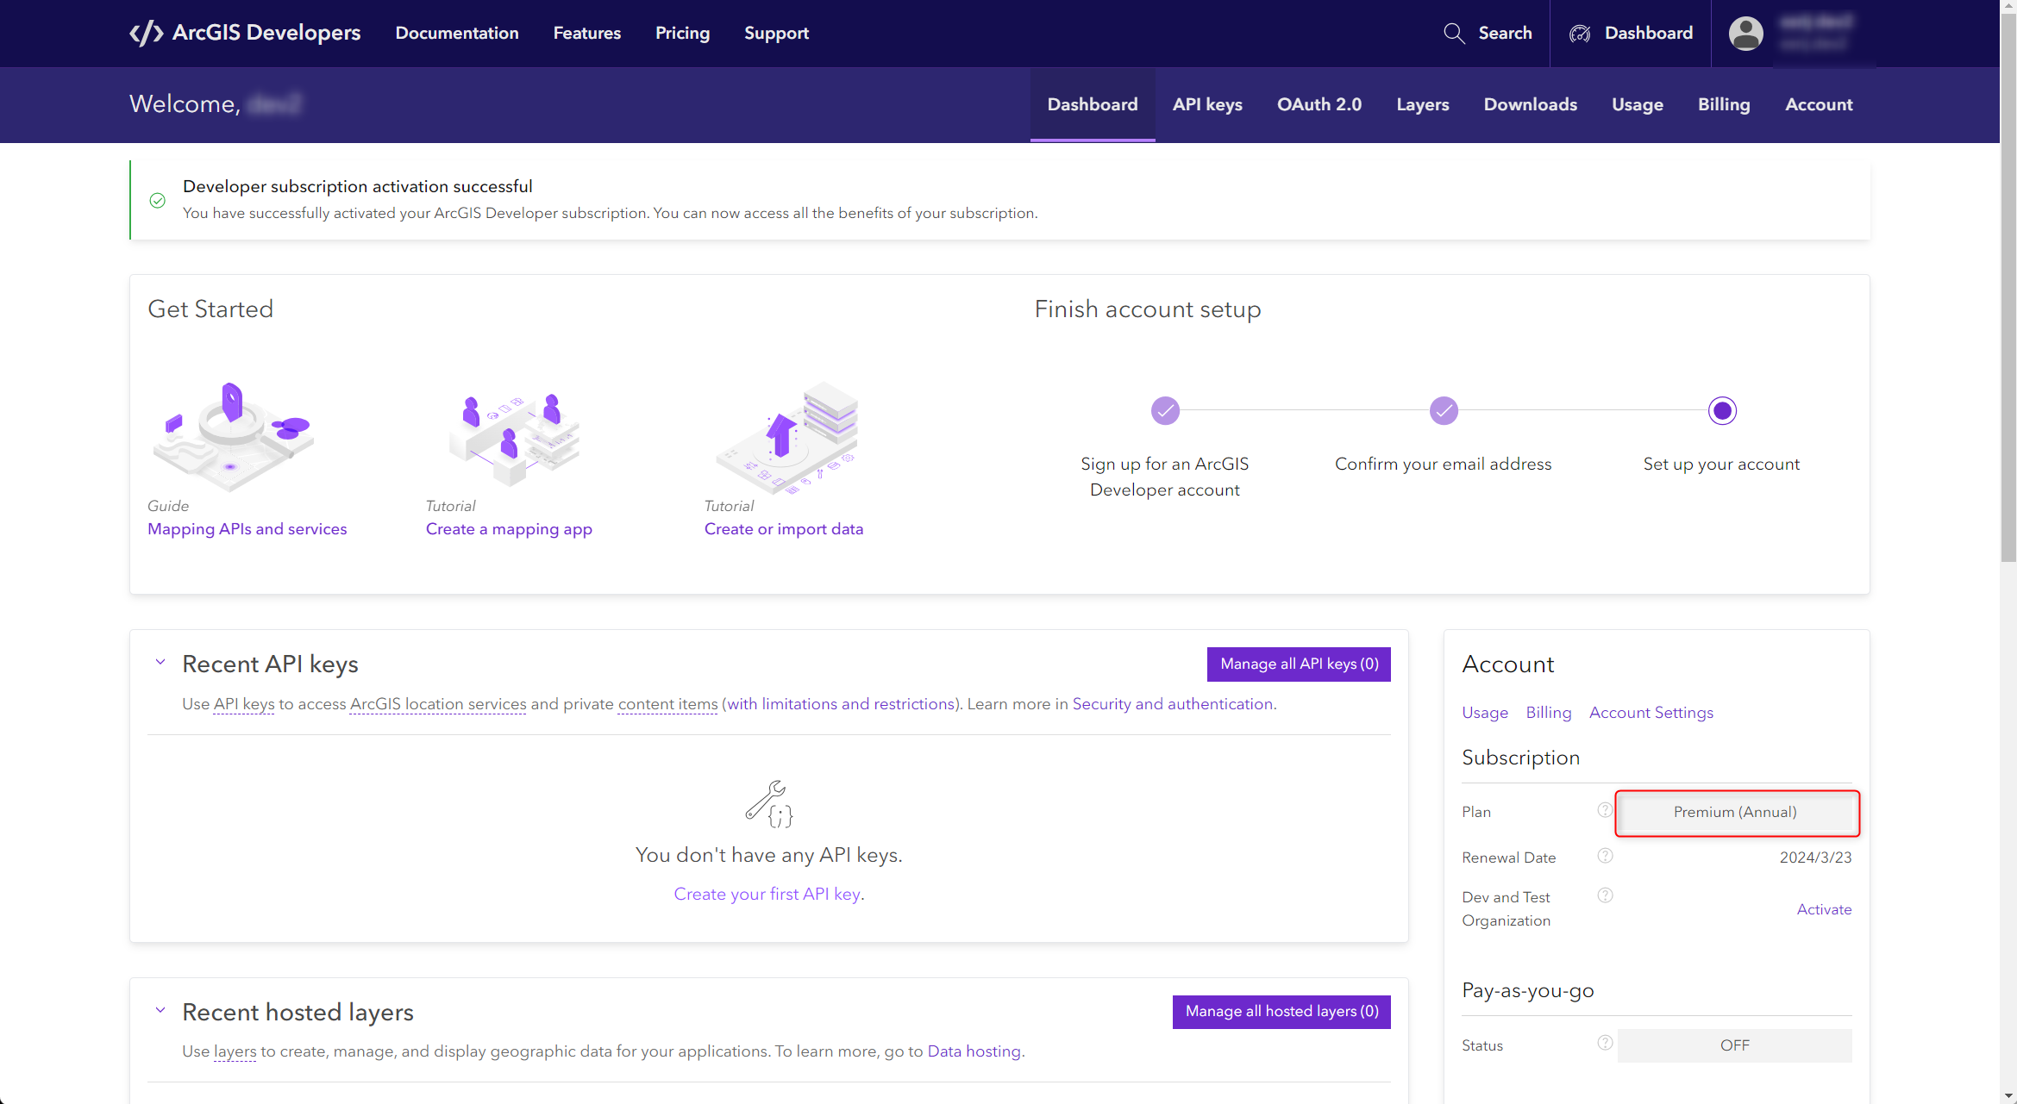Switch to the API keys tab
The width and height of the screenshot is (2017, 1104).
[x=1207, y=104]
